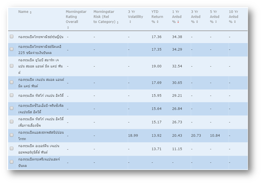Open the พรินซิเพิล เจแปนนิส อิควิตี้ fund link

pos(41,109)
